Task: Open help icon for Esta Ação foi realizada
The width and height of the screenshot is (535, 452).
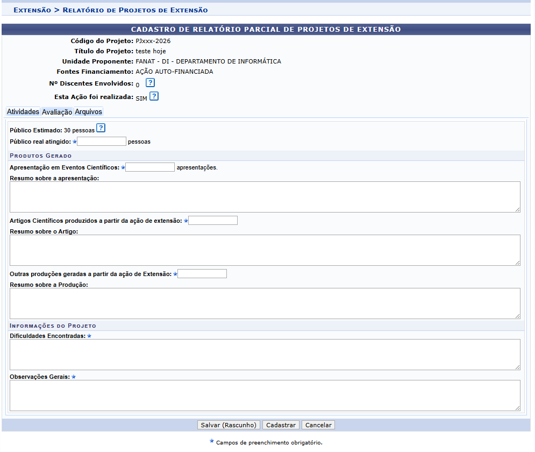Action: pos(154,96)
